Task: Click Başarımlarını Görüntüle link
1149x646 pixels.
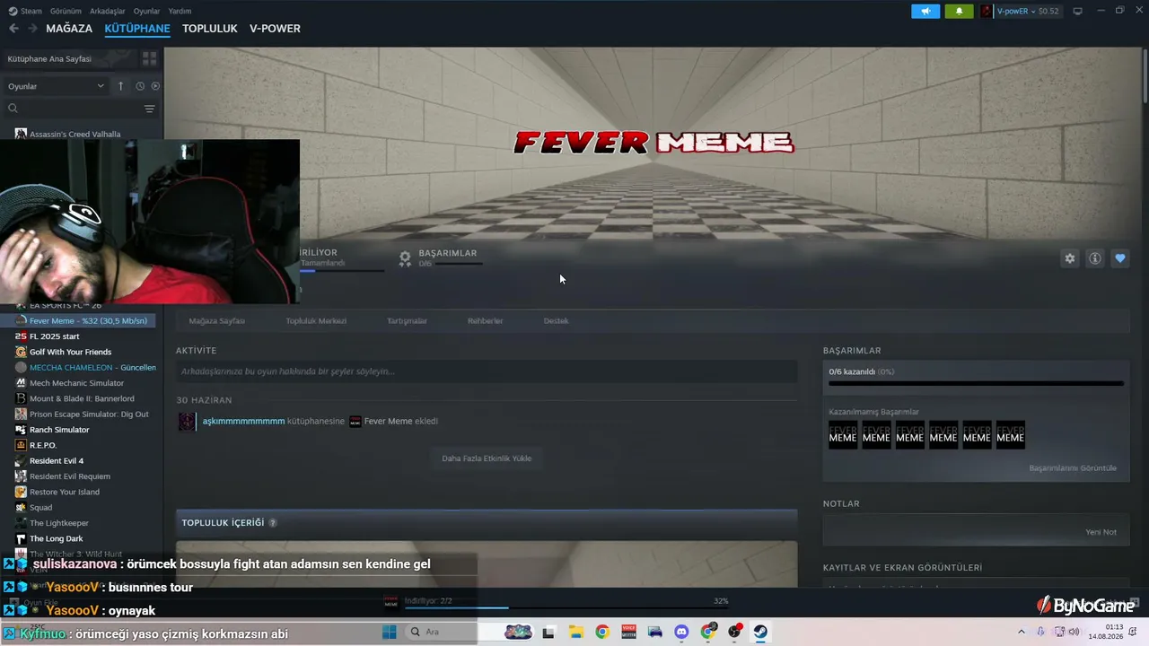Action: 1073,467
